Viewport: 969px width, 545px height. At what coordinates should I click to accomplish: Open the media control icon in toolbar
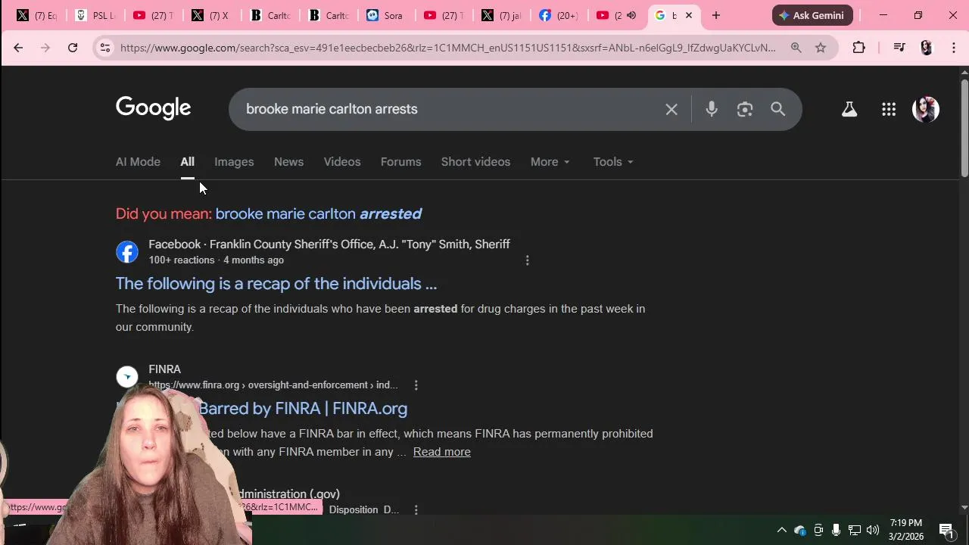pos(899,48)
